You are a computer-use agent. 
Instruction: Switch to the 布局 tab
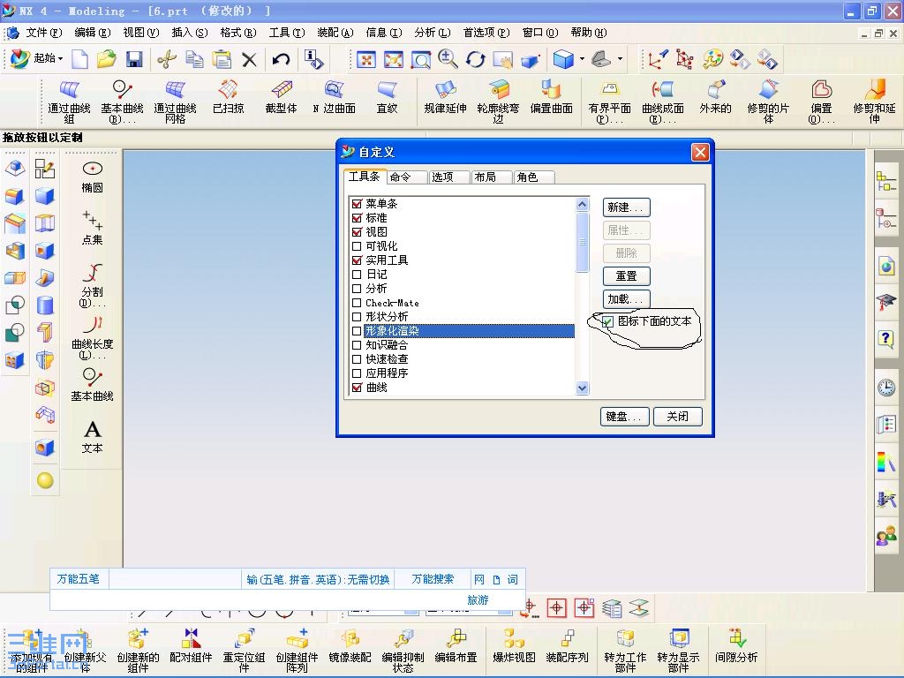(491, 177)
